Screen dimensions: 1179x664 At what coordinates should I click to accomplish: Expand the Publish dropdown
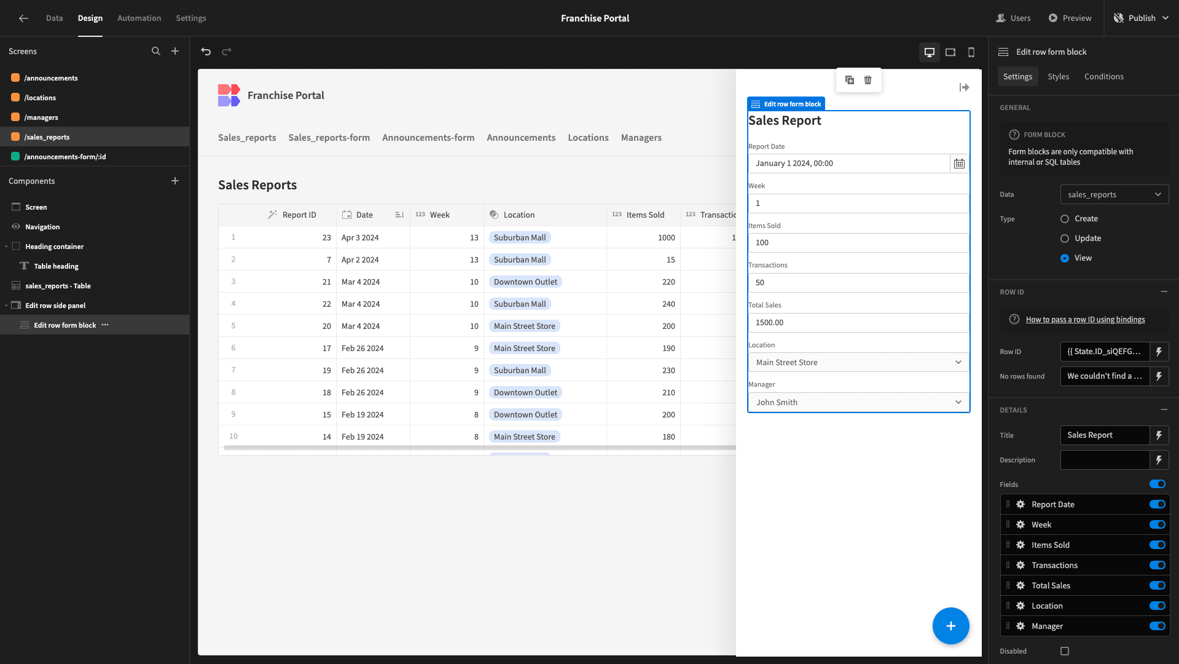(1165, 18)
